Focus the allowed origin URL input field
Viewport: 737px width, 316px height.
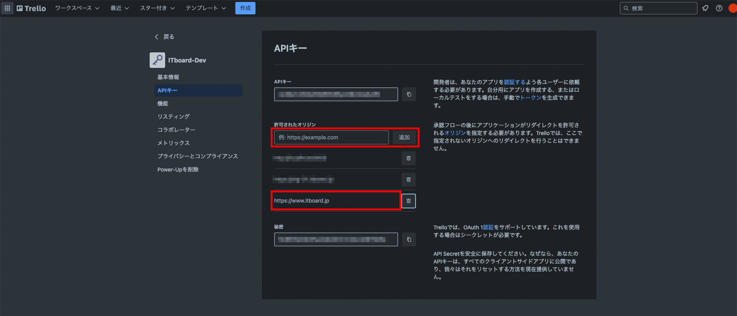[331, 137]
